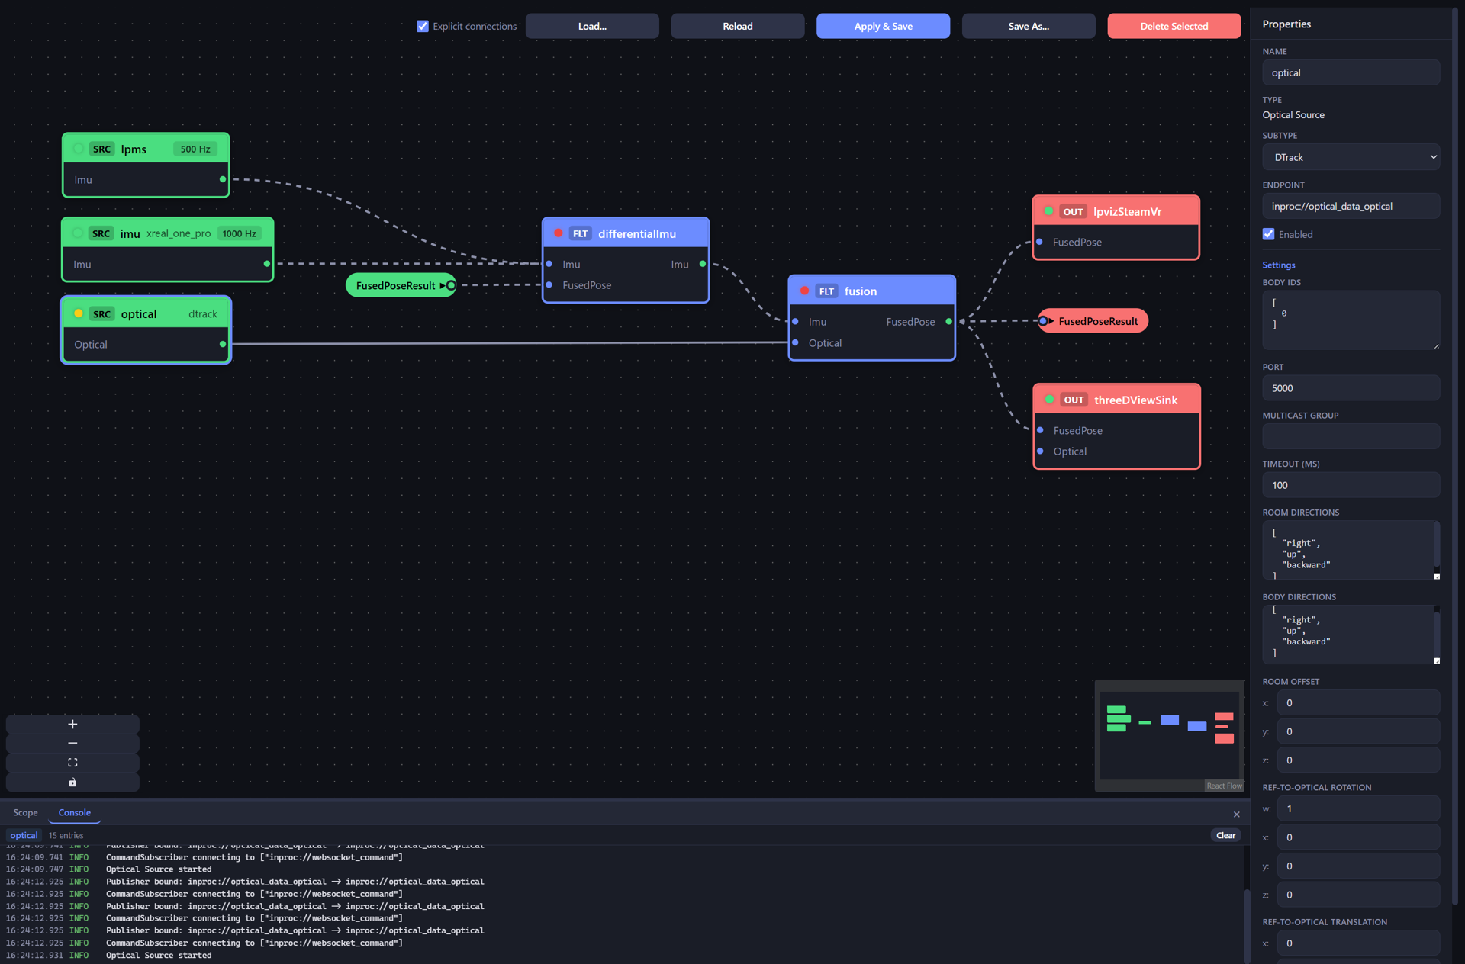The image size is (1465, 964).
Task: Click the lpvizSteamVr FusedPose input port
Action: pos(1040,242)
